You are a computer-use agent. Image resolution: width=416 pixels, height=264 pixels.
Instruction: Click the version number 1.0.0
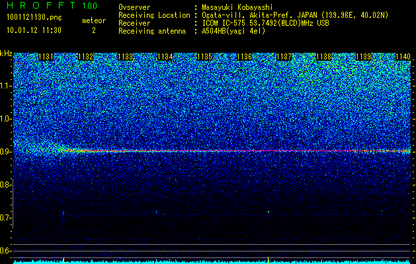point(89,5)
